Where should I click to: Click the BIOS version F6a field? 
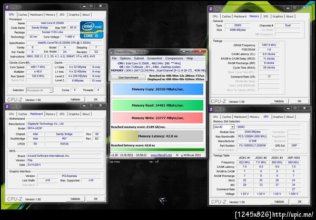(64, 160)
